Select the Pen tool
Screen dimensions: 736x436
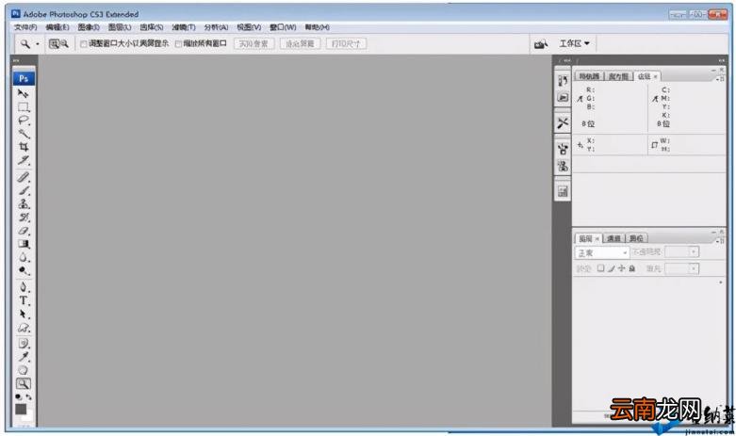click(x=23, y=287)
